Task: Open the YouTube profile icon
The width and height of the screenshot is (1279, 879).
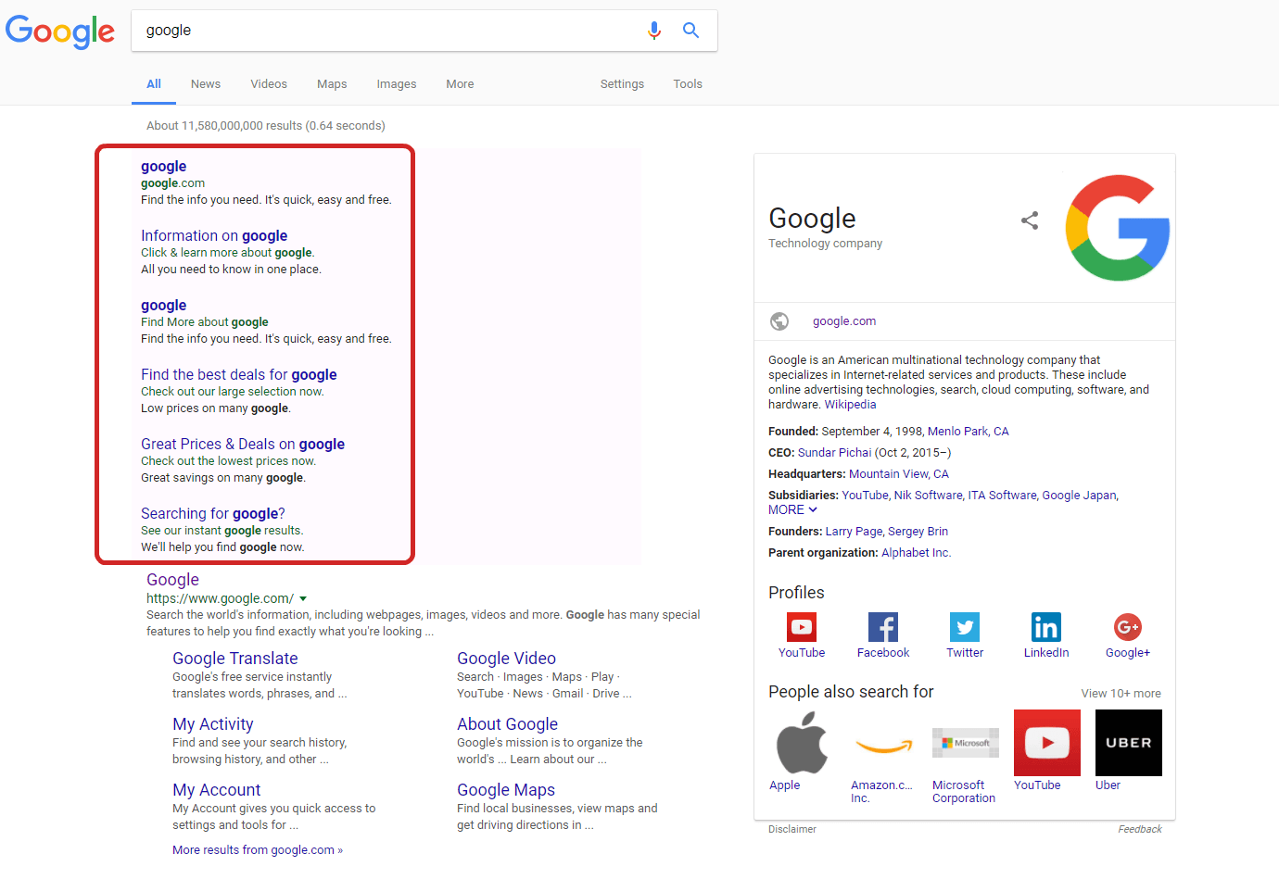Action: 802,627
